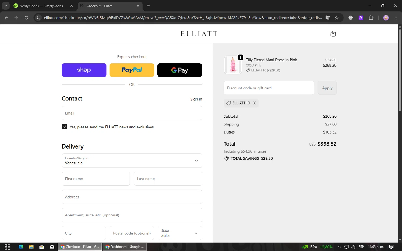Click the Duties $103.32 value
The width and height of the screenshot is (402, 251).
330,132
